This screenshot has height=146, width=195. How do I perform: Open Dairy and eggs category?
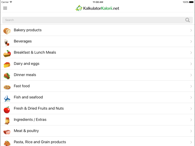[x=97, y=64]
